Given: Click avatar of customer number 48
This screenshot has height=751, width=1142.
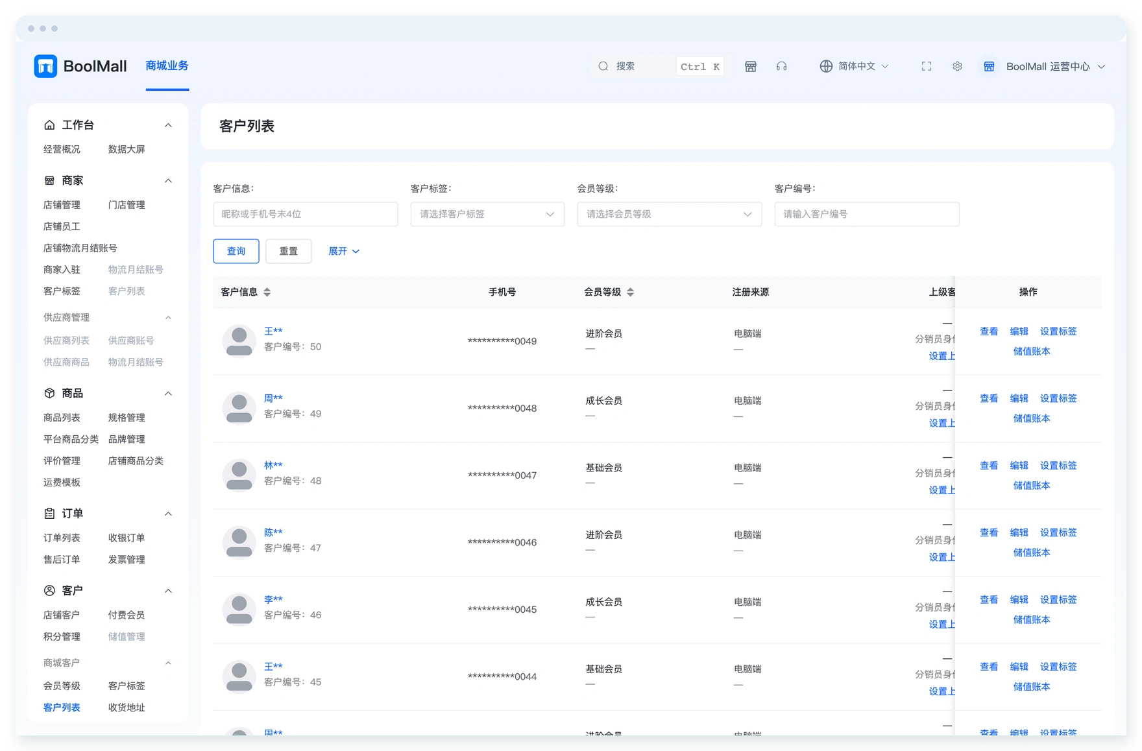Looking at the screenshot, I should point(239,475).
